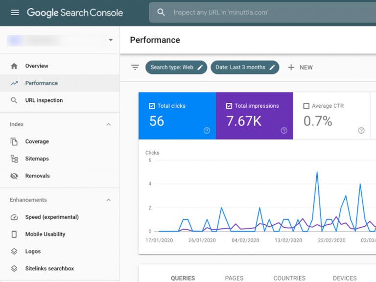Image resolution: width=376 pixels, height=282 pixels.
Task: Click the Logos layers icon
Action: coord(14,251)
